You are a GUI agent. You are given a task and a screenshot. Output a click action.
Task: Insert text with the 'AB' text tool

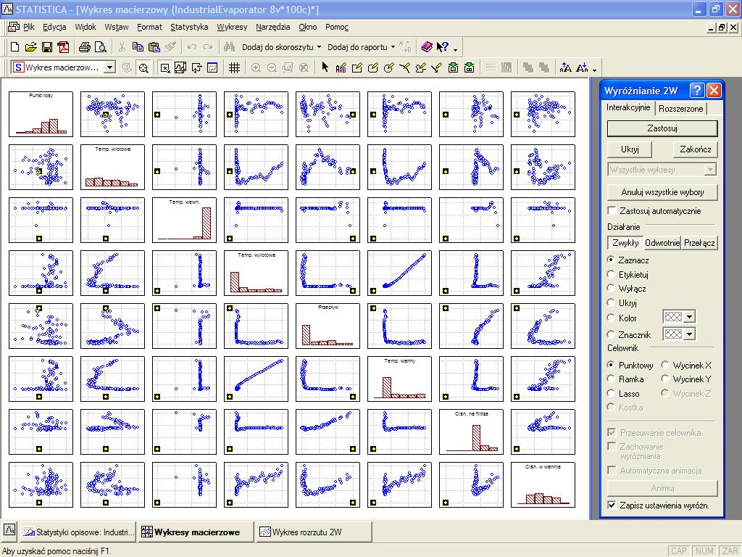[341, 67]
